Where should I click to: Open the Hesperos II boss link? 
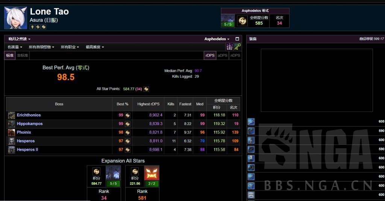tap(27, 150)
